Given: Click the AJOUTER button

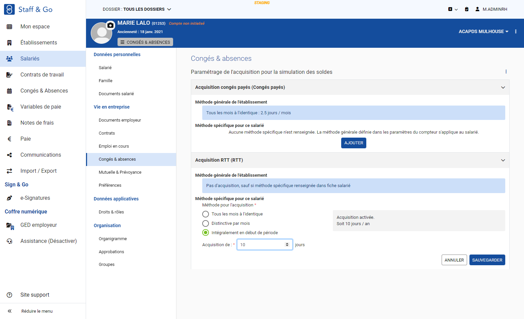Looking at the screenshot, I should pos(354,143).
